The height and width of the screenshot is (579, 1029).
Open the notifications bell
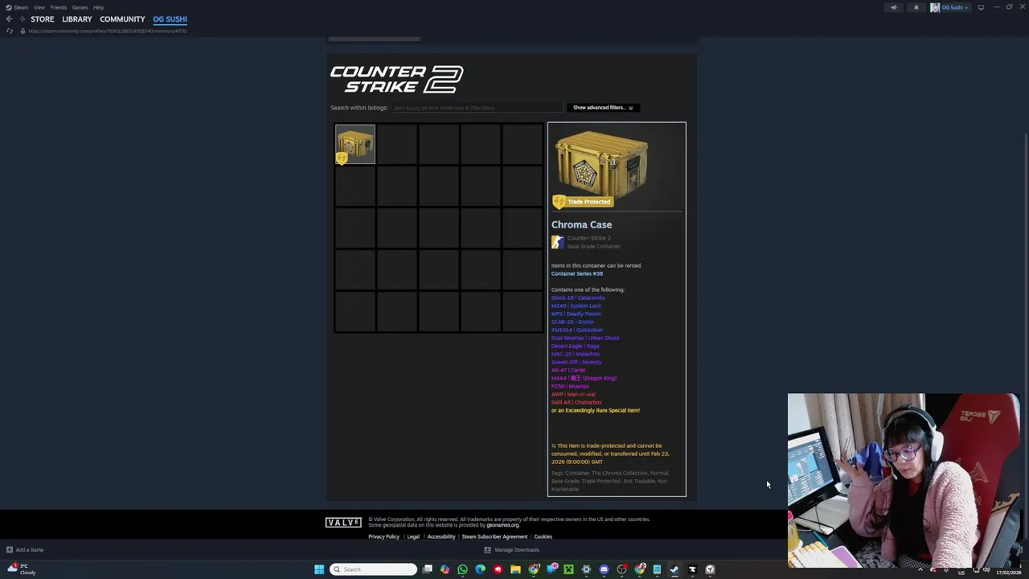[916, 7]
